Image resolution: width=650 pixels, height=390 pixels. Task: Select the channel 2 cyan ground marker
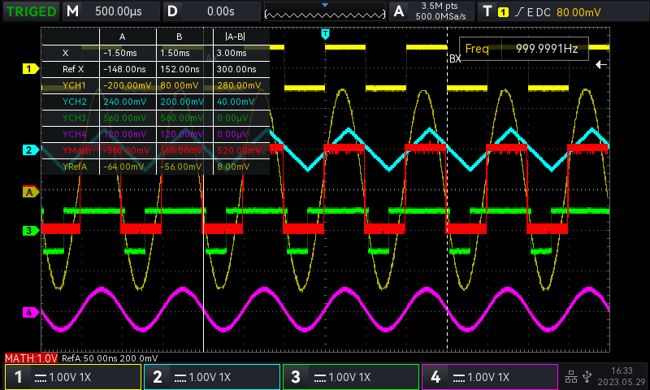click(30, 150)
